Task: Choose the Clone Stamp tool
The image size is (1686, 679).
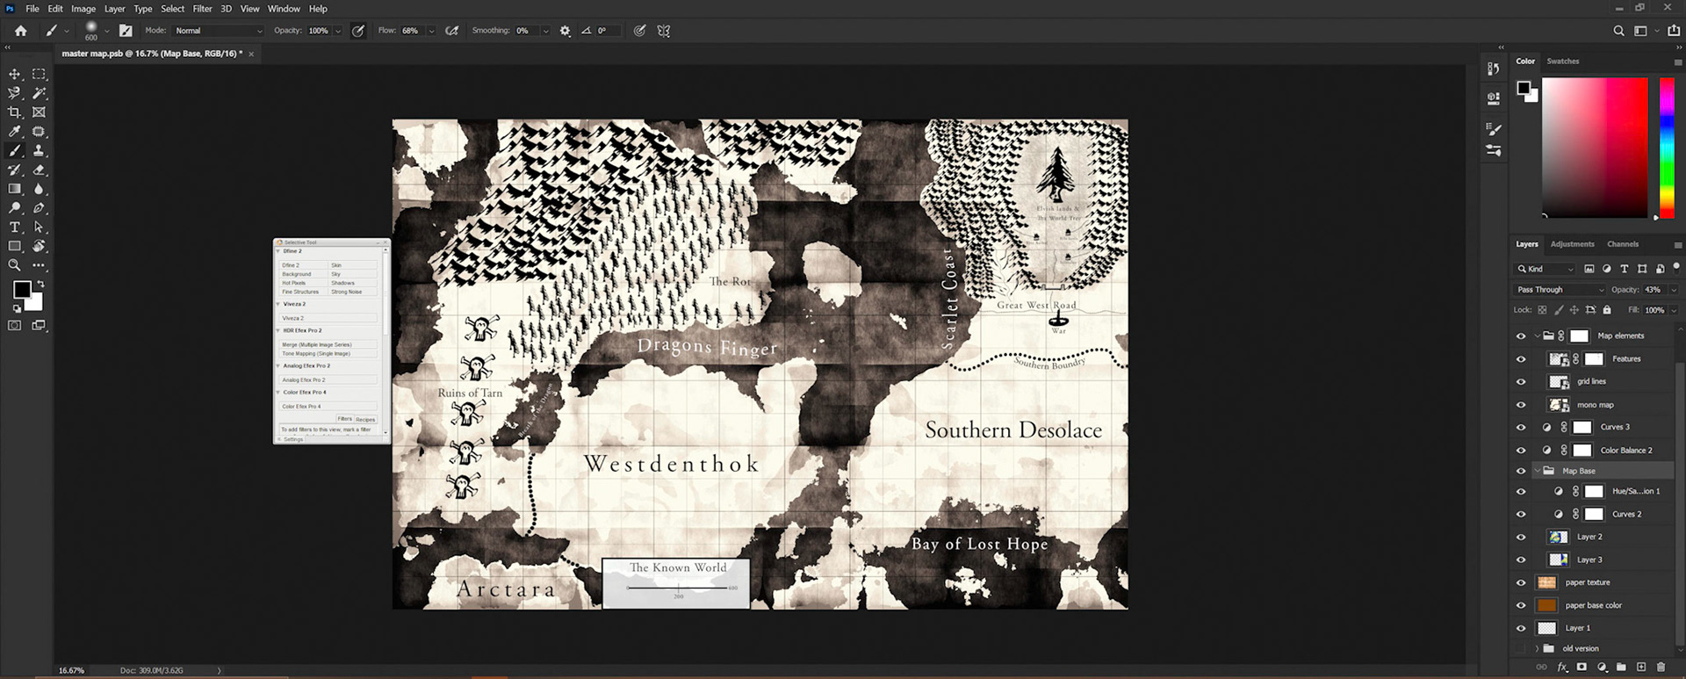Action: coord(39,151)
